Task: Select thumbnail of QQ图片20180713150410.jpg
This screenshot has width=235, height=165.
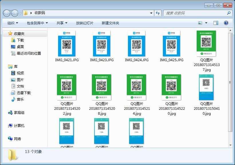Action: click(x=206, y=87)
